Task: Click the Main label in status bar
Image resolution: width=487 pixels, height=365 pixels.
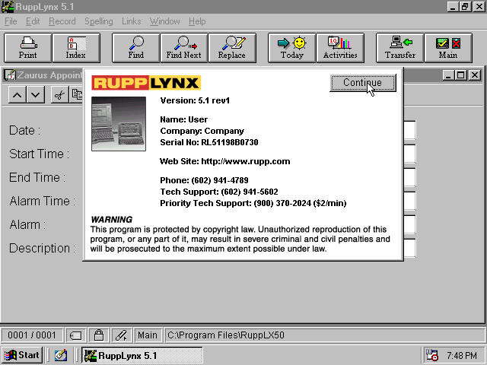Action: coord(148,335)
